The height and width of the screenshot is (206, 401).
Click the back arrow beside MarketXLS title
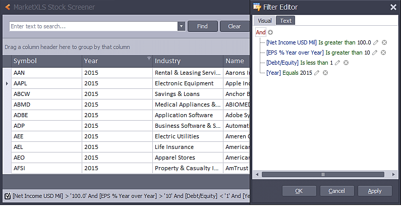click(x=8, y=7)
